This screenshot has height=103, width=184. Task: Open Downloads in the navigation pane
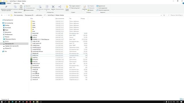8,28
